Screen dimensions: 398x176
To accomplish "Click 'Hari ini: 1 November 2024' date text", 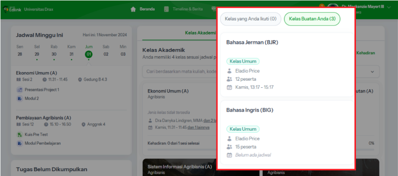I will pos(105,35).
